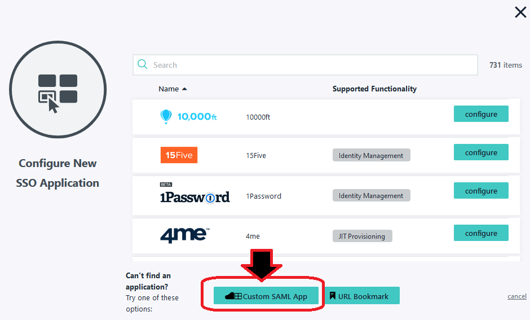
Task: Select the 15Five orange logo
Action: coord(179,155)
